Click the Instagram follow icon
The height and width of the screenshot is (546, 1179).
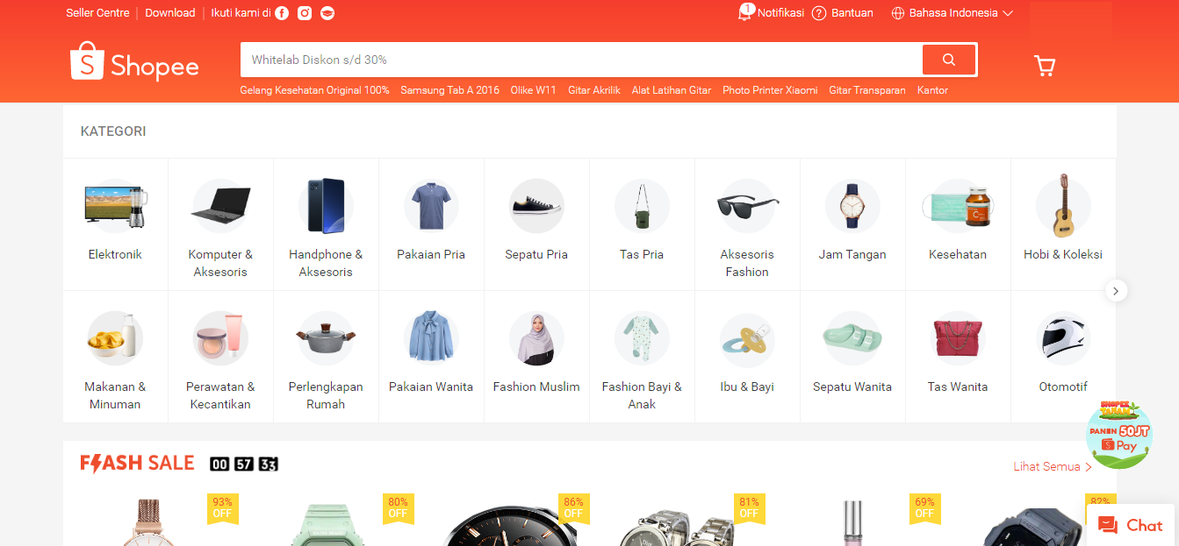[x=304, y=13]
